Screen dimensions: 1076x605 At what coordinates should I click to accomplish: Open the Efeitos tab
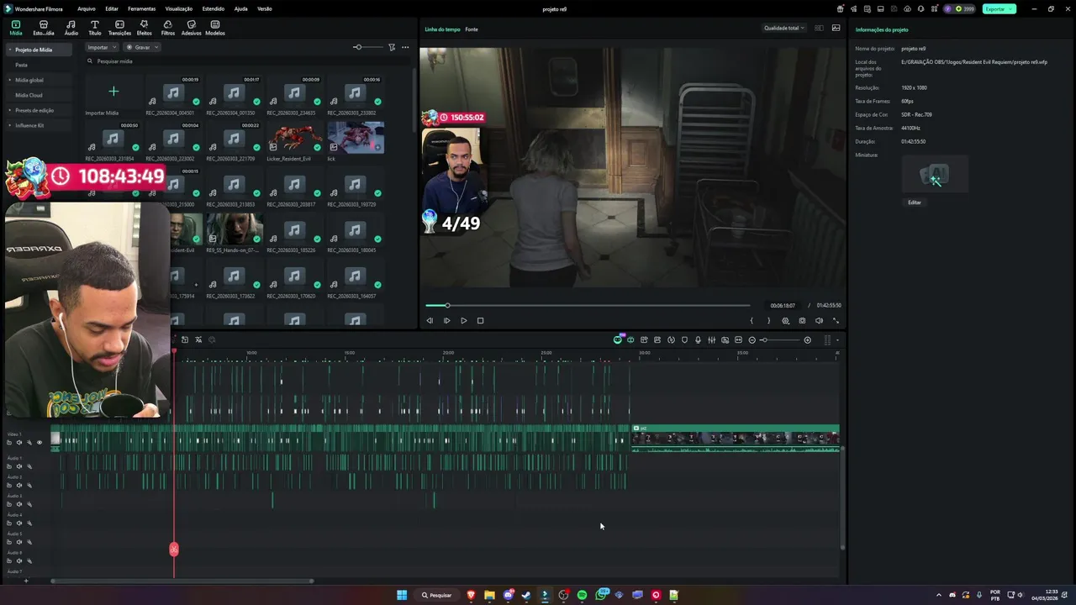(x=144, y=28)
